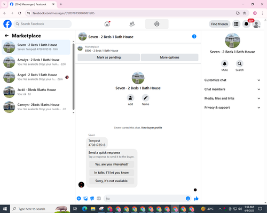Click the house thumbnail in right panel
This screenshot has width=267, height=213.
pos(232,40)
